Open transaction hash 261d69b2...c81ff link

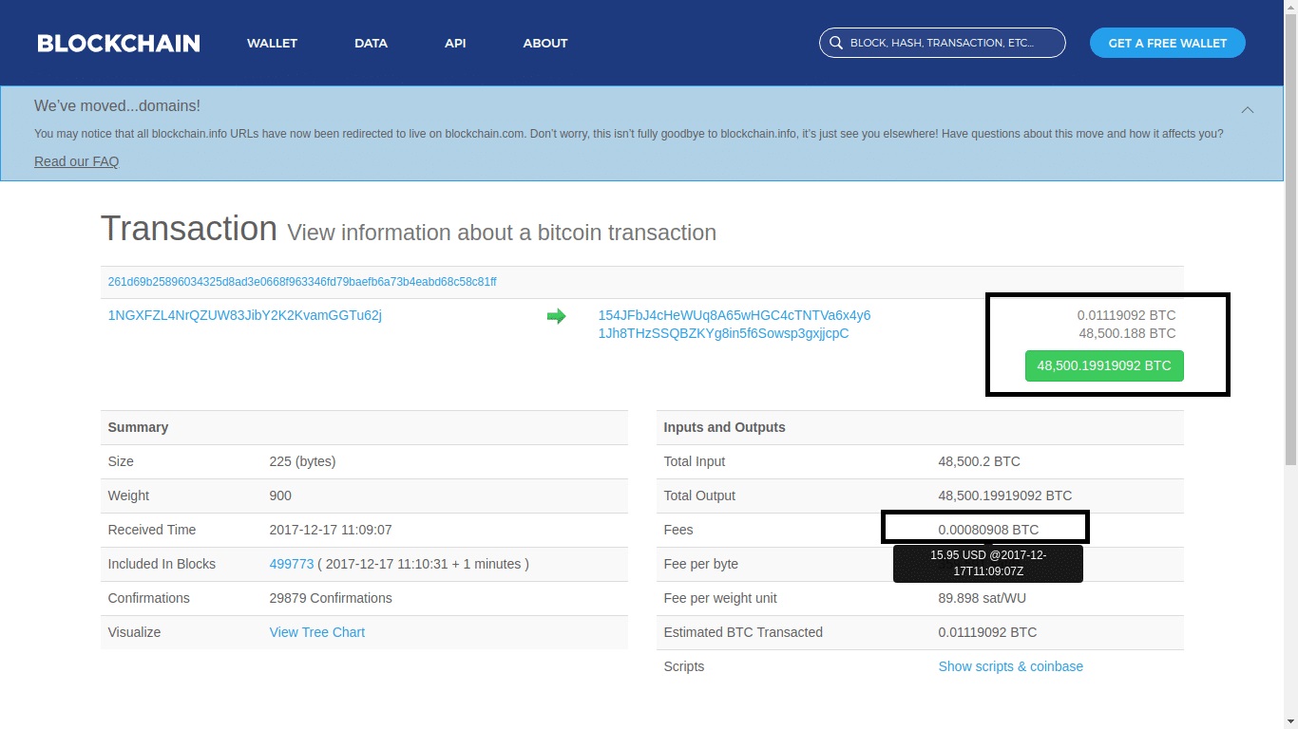coord(302,282)
